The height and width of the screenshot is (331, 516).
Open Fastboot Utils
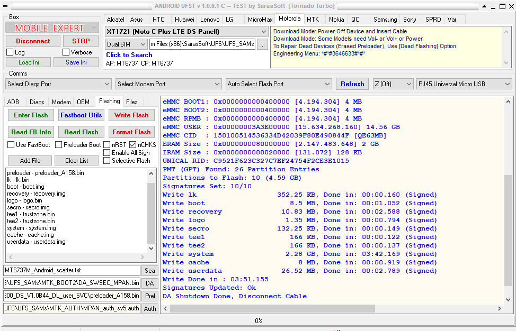tap(81, 115)
